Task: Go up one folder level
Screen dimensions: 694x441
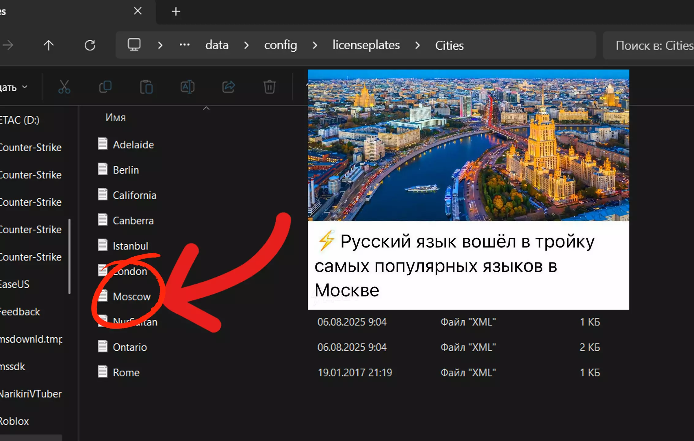Action: pos(48,45)
